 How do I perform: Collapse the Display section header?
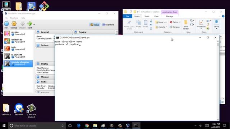pos(45,64)
